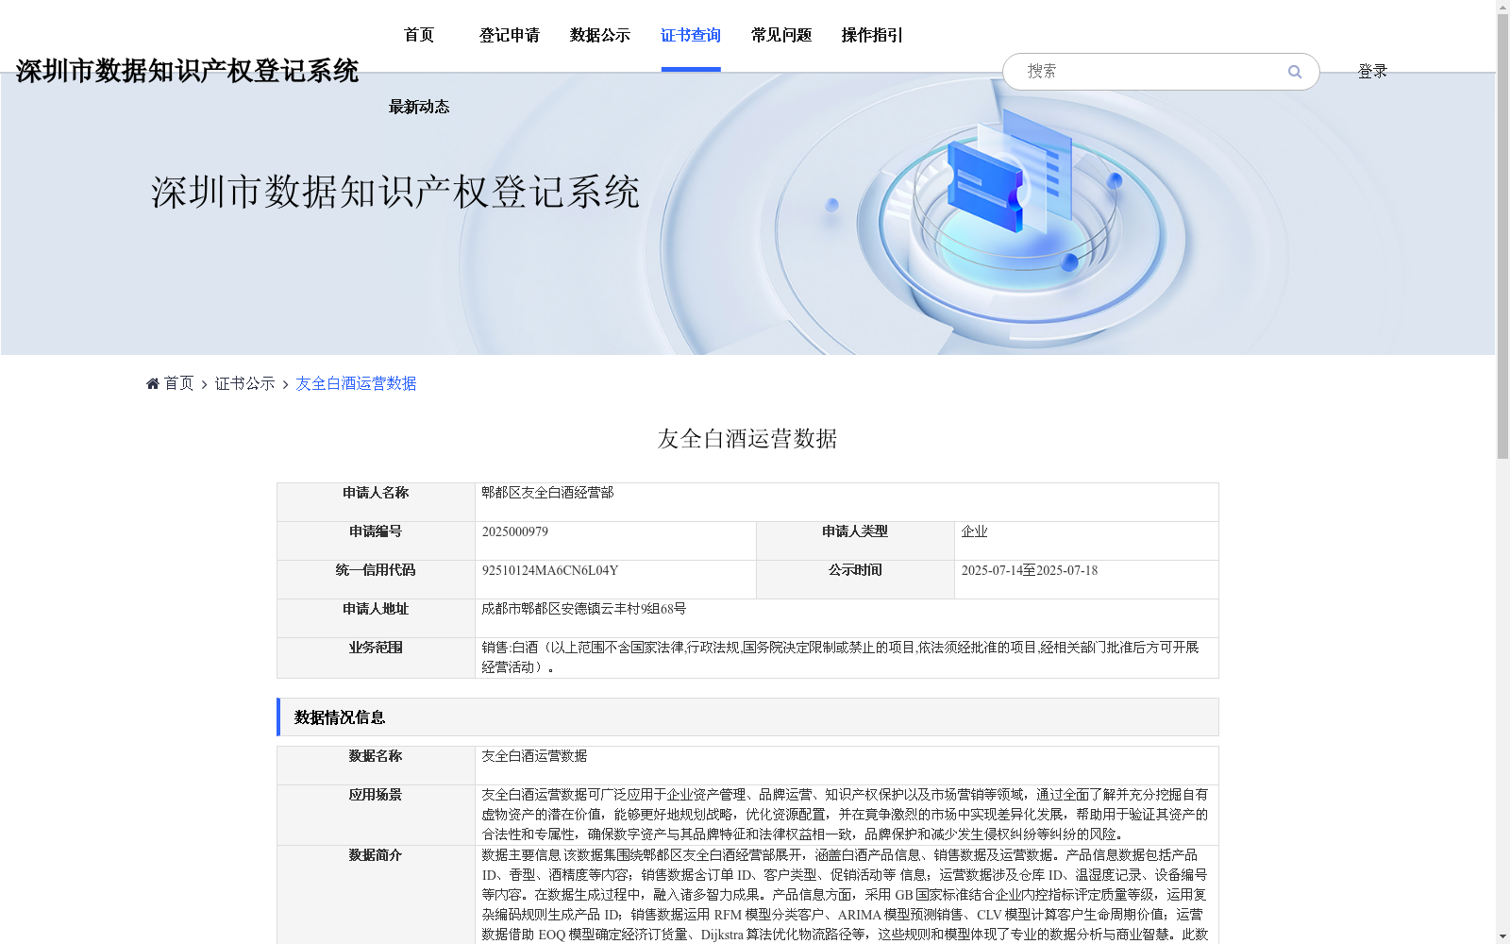Viewport: 1510px width, 944px height.
Task: Click the search magnifier icon
Action: click(1295, 72)
